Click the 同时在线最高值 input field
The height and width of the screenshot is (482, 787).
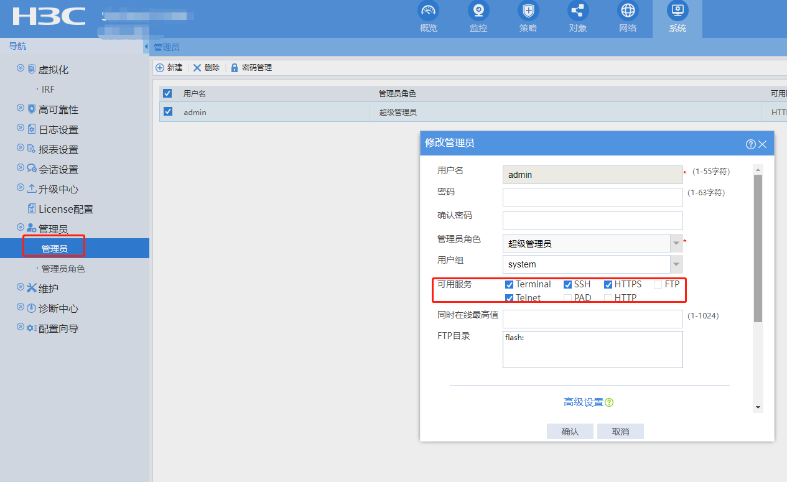[592, 319]
